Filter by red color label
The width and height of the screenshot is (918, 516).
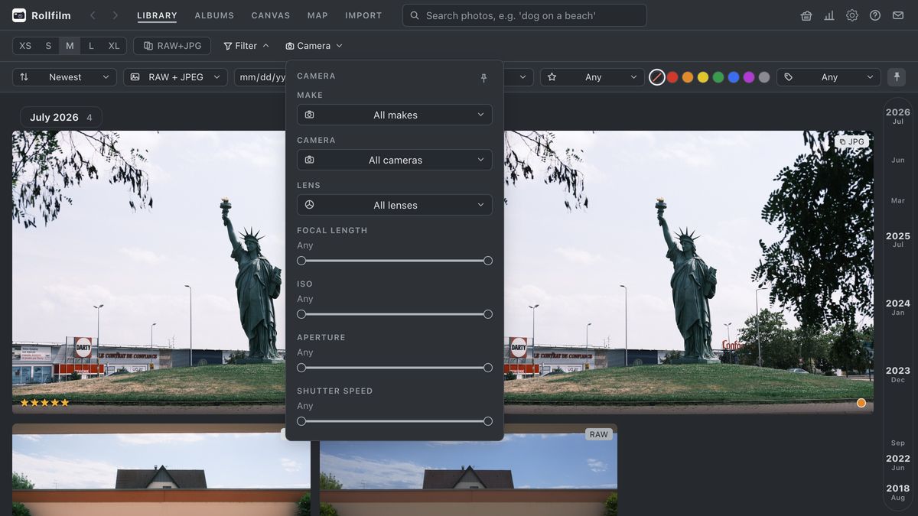point(672,77)
